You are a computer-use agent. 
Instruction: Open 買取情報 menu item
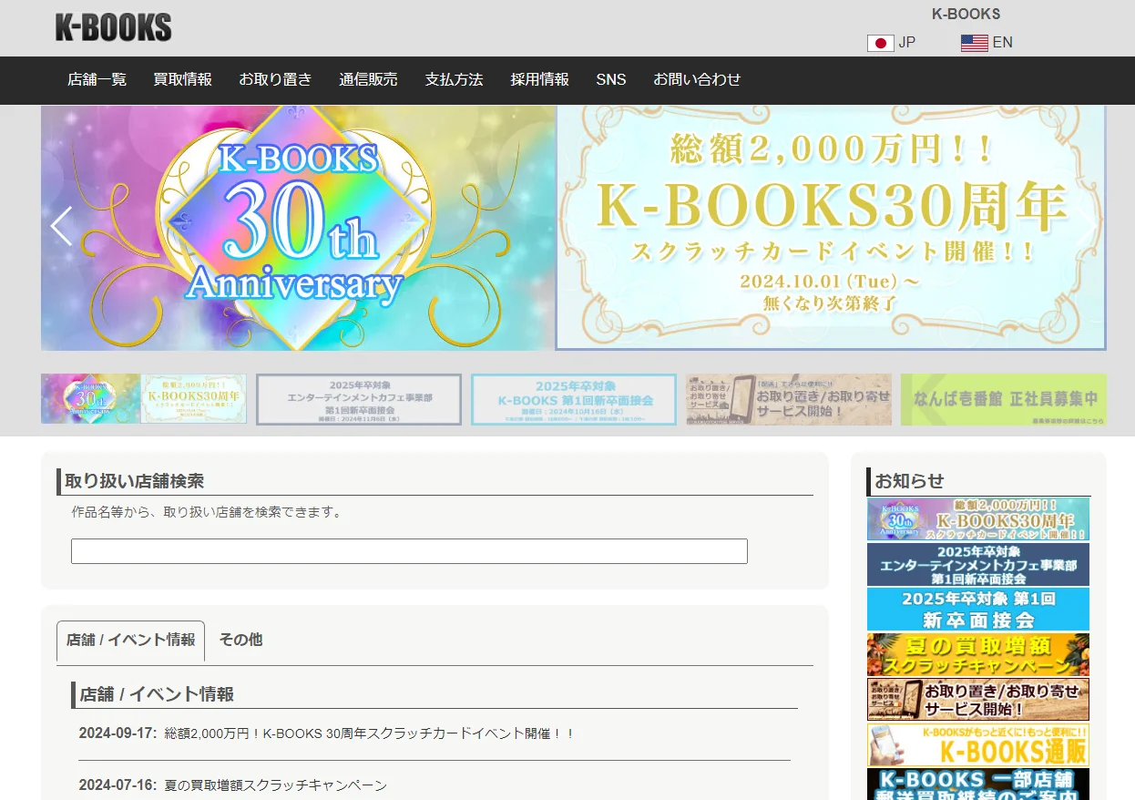click(x=182, y=79)
